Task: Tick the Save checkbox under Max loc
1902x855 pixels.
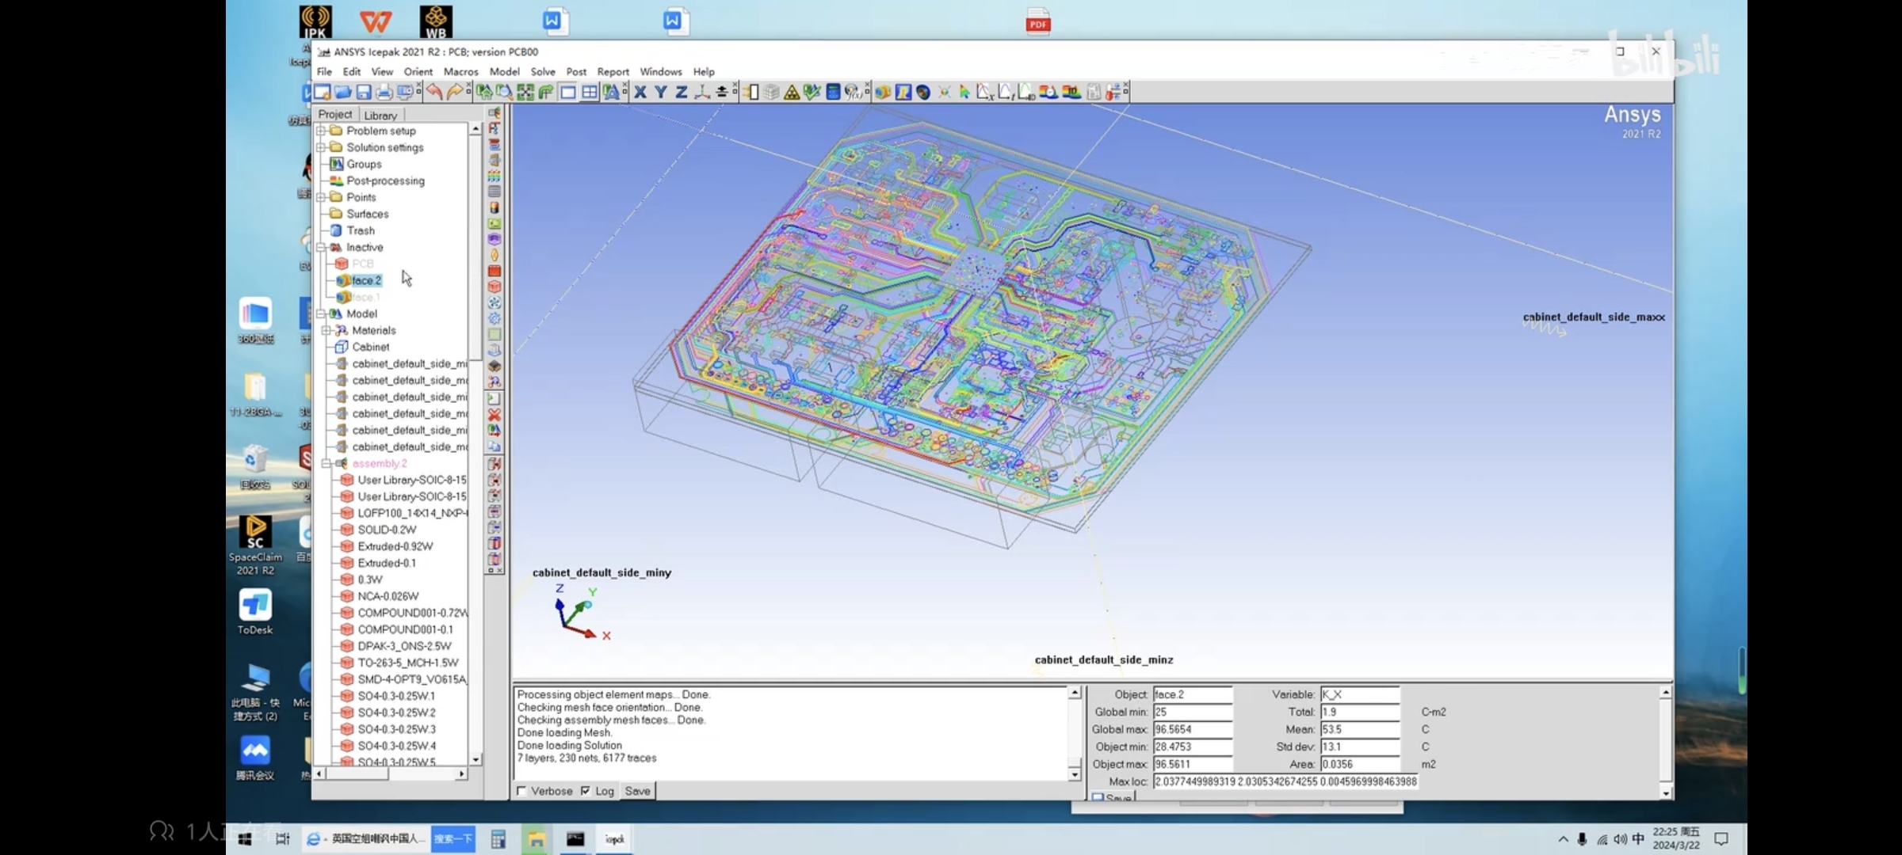Action: (x=1098, y=798)
